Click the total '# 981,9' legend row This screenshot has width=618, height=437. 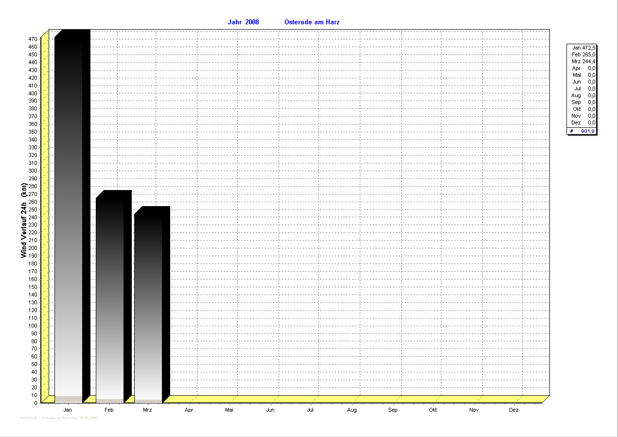click(x=582, y=131)
